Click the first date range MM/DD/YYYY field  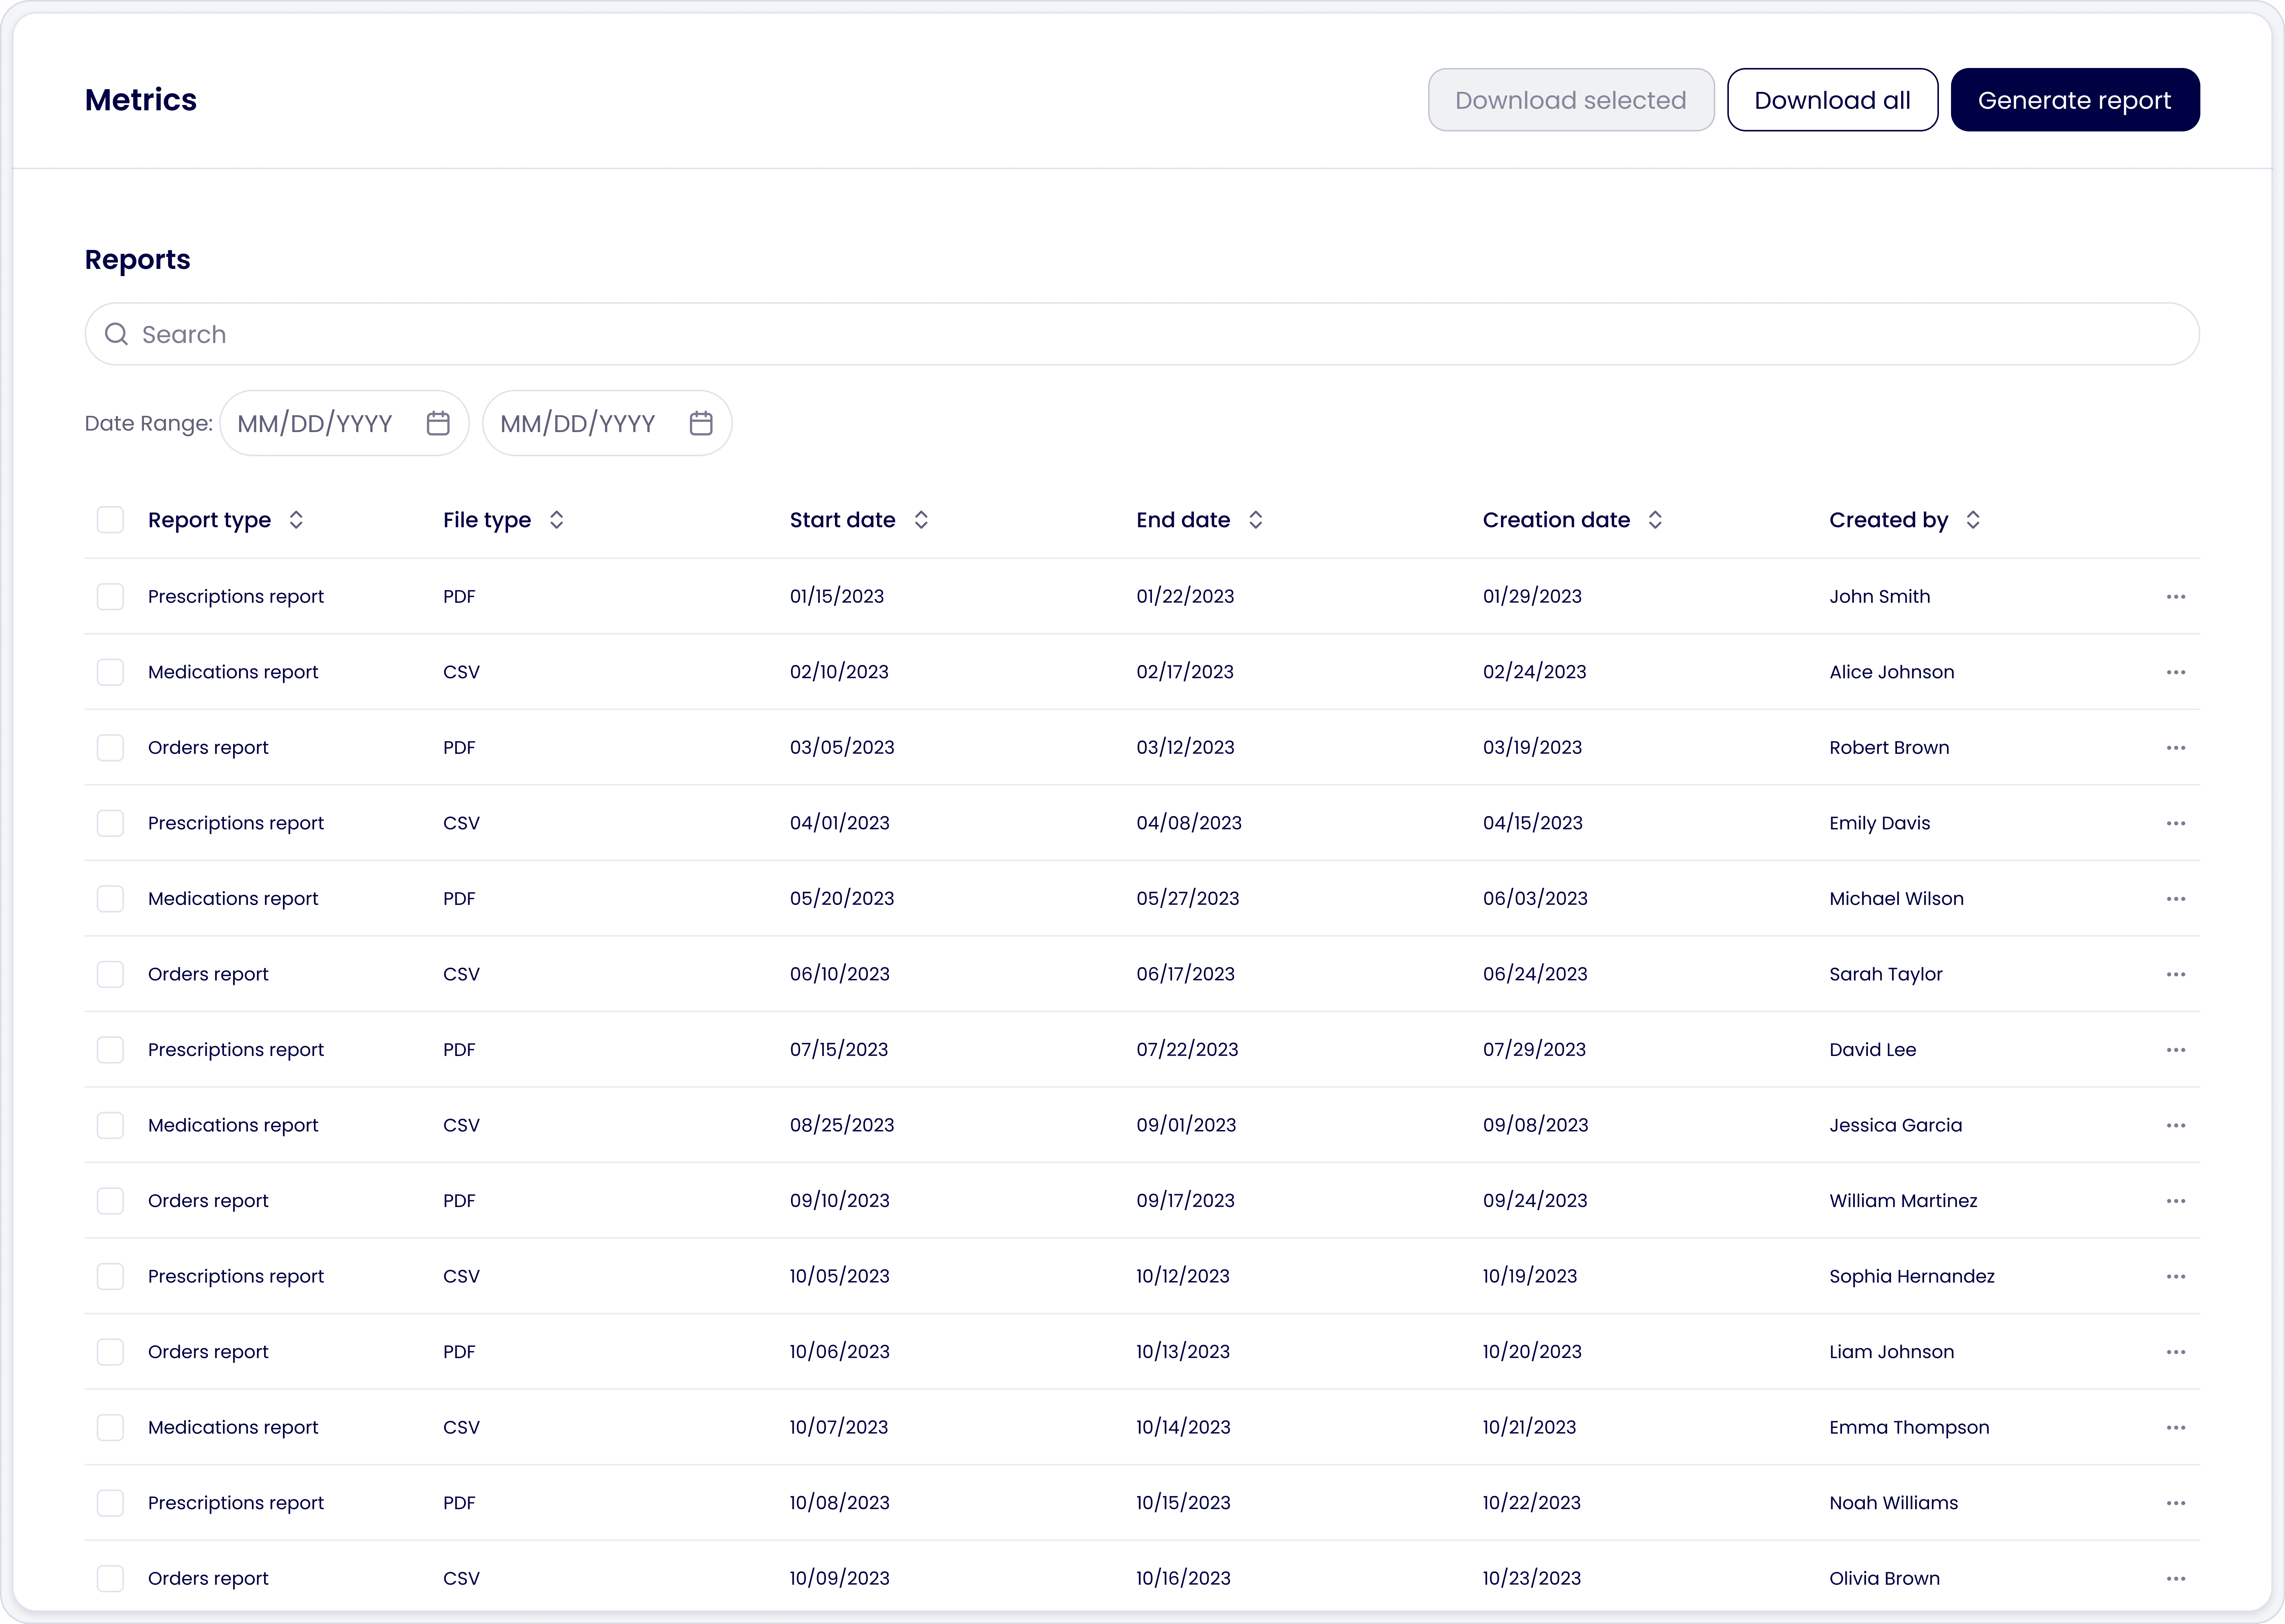click(344, 423)
